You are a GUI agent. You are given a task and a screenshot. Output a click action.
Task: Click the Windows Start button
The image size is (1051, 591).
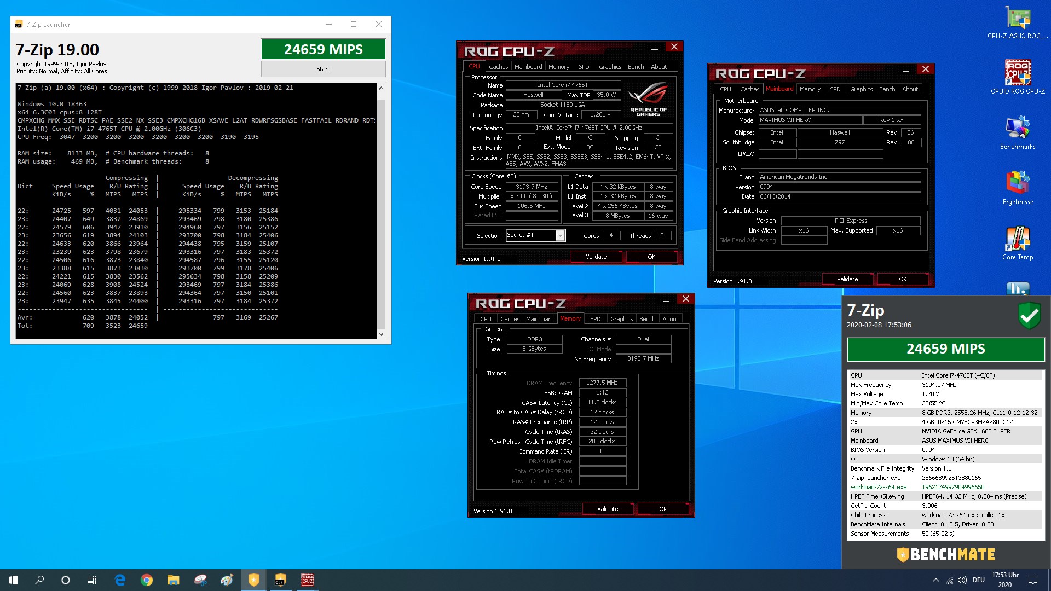pos(13,580)
